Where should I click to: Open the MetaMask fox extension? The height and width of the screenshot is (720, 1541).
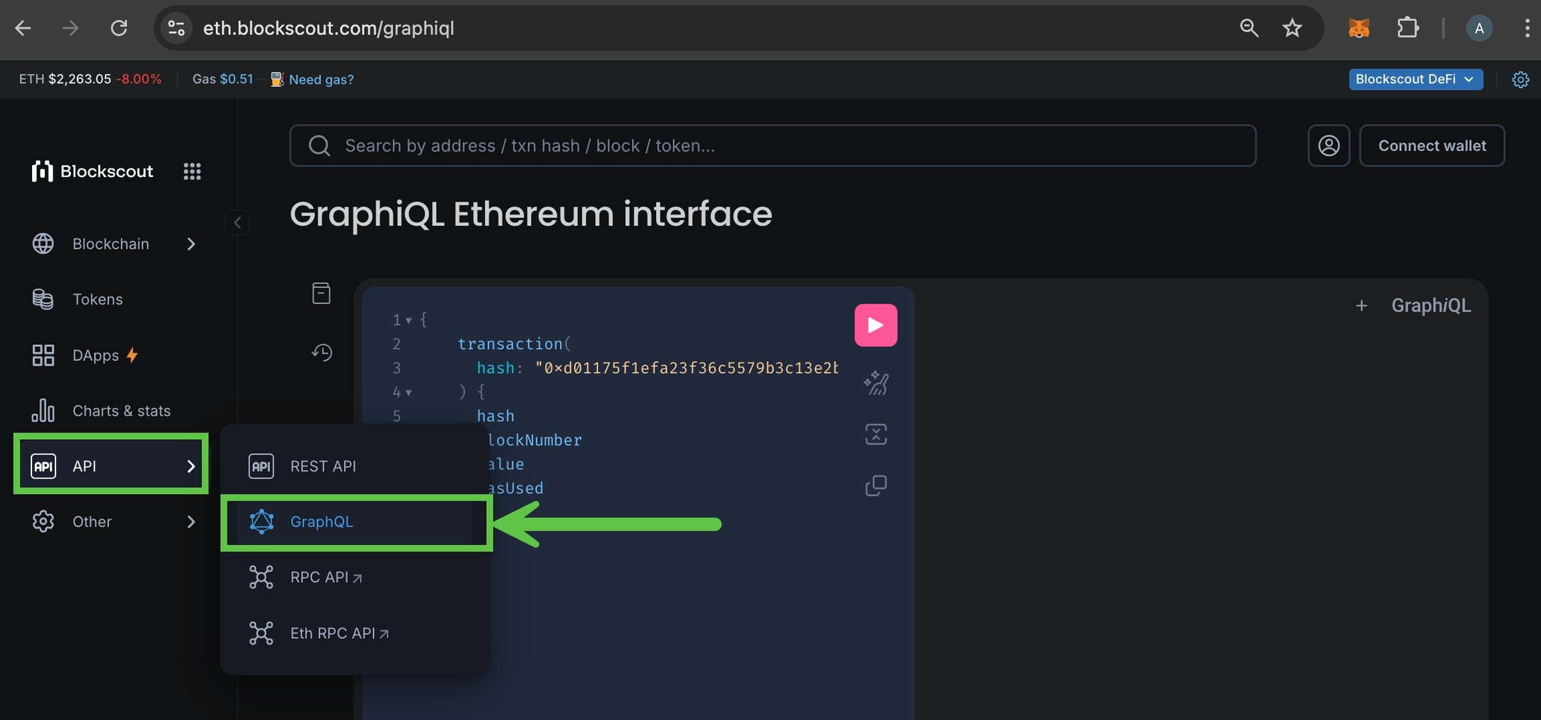pyautogui.click(x=1358, y=28)
